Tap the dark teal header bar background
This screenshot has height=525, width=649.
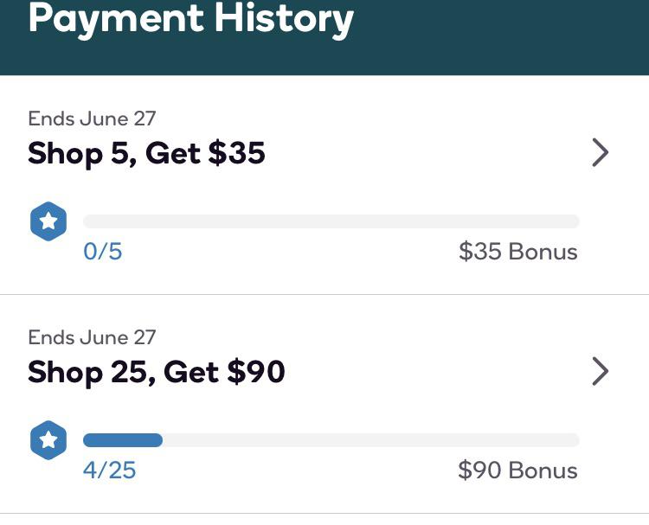(x=497, y=37)
